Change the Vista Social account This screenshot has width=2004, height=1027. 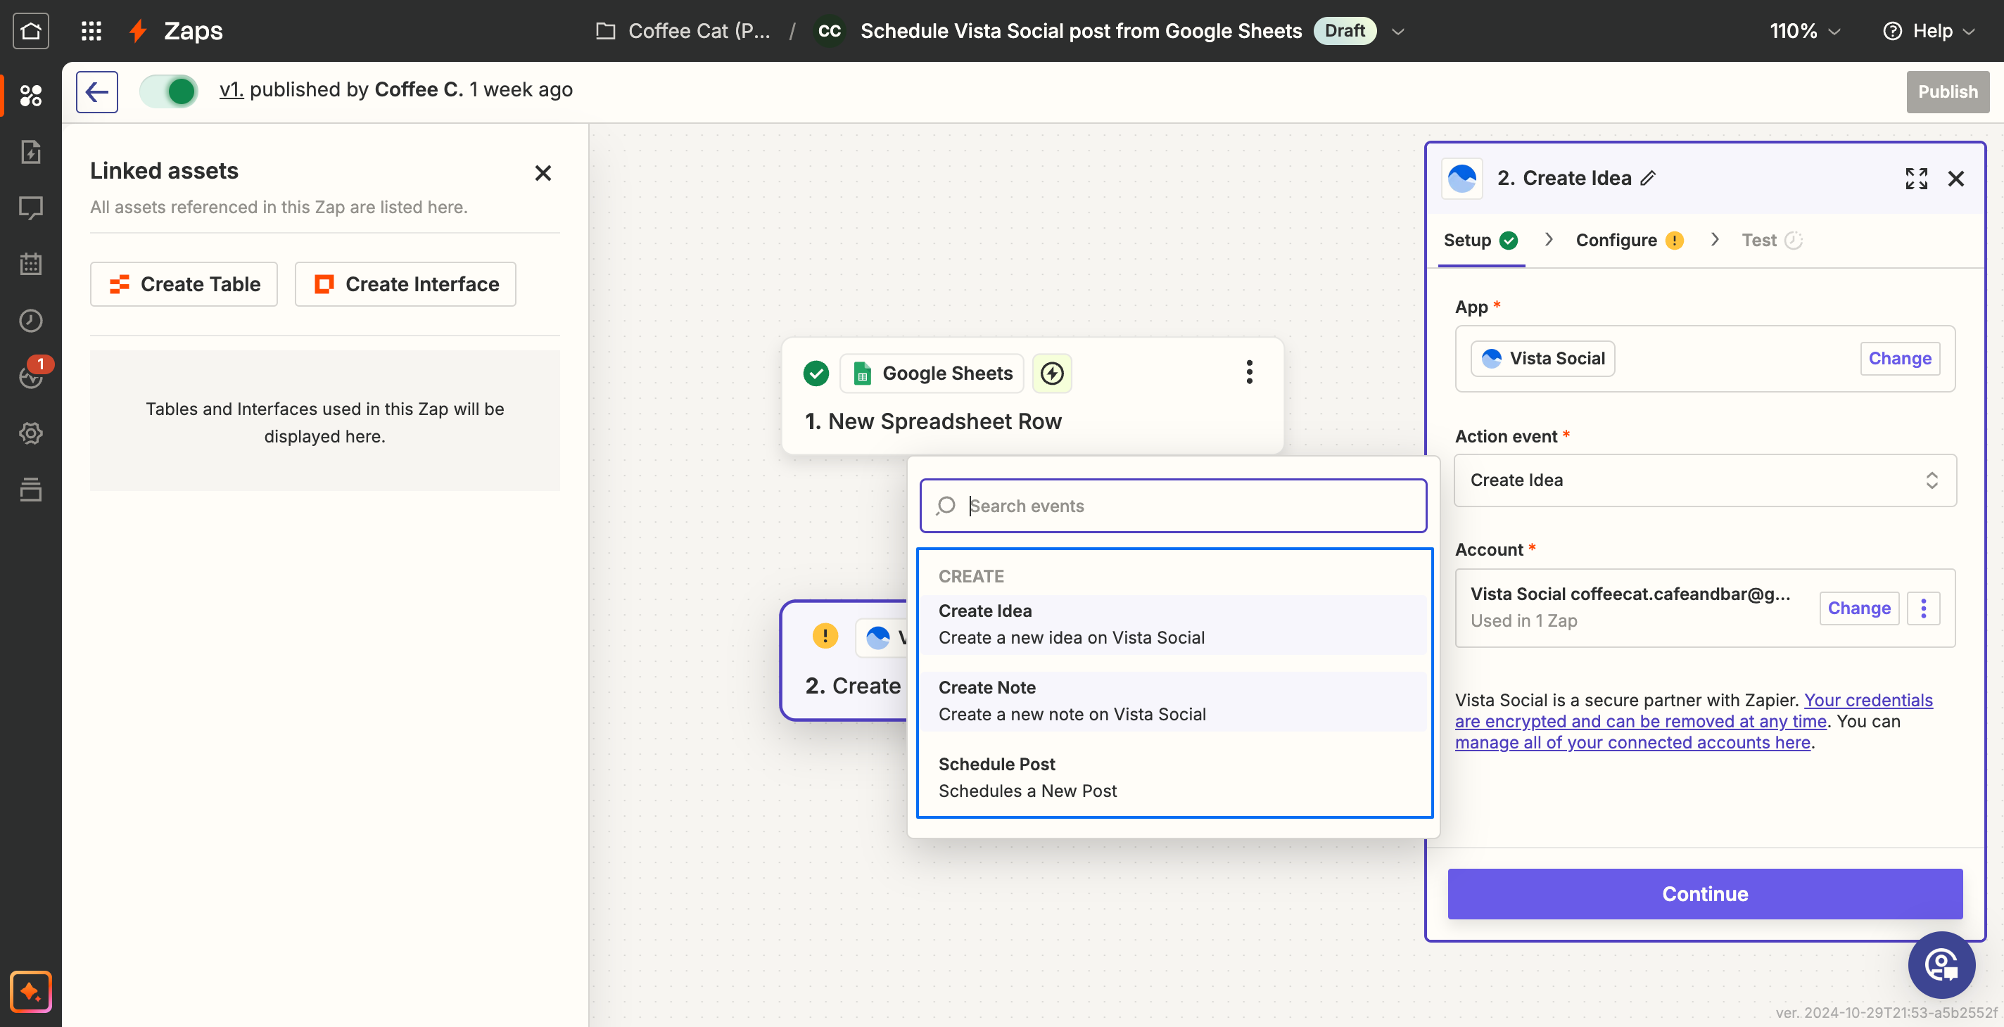[1858, 608]
